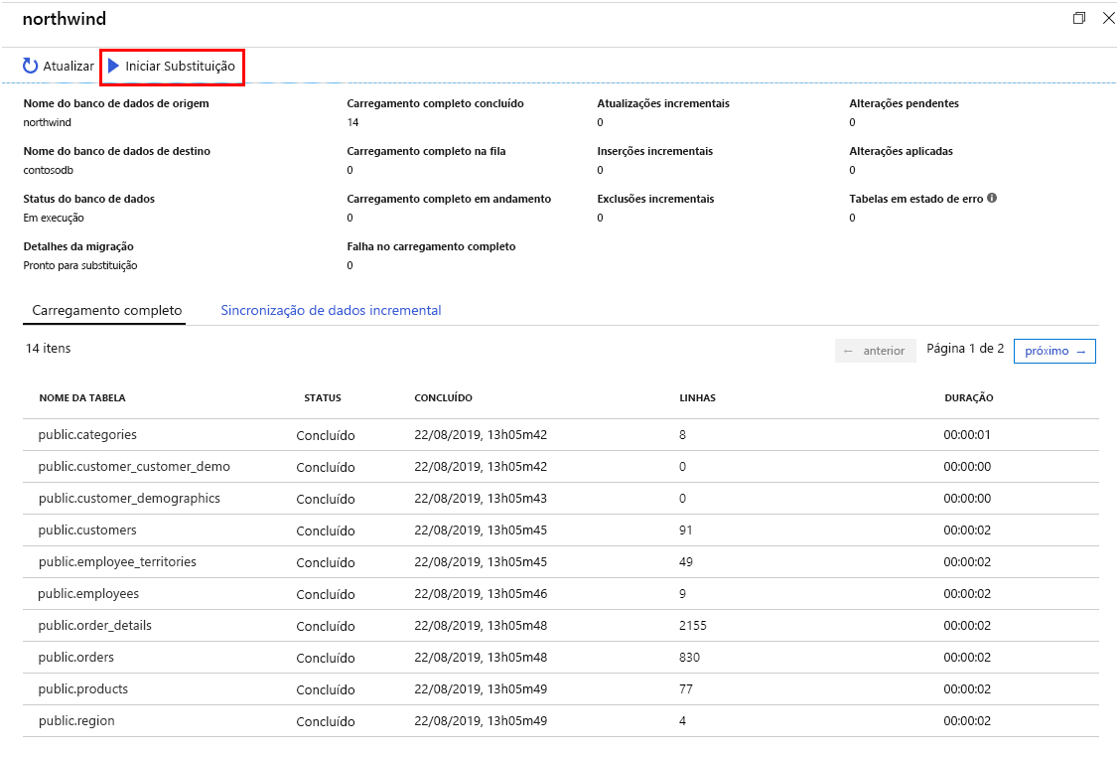Switch to Carregamento completo tab
The width and height of the screenshot is (1119, 757).
pyautogui.click(x=107, y=311)
